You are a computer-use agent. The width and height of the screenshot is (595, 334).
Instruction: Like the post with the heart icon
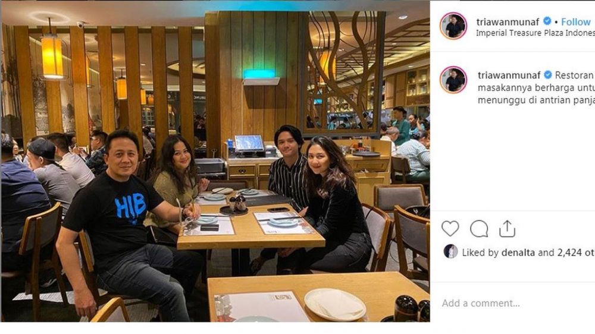tap(450, 229)
